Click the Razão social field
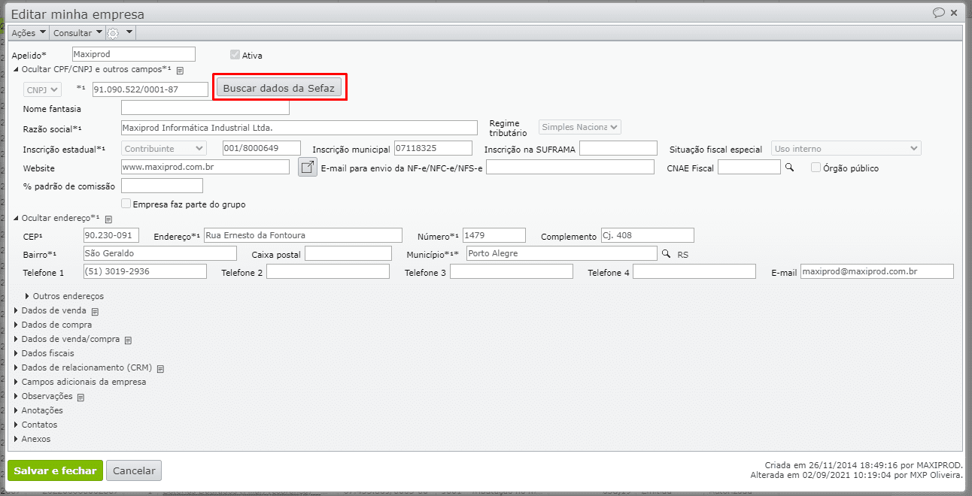972x496 pixels. click(x=299, y=128)
